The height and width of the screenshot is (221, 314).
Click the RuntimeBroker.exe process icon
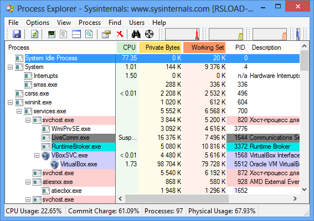(45, 146)
